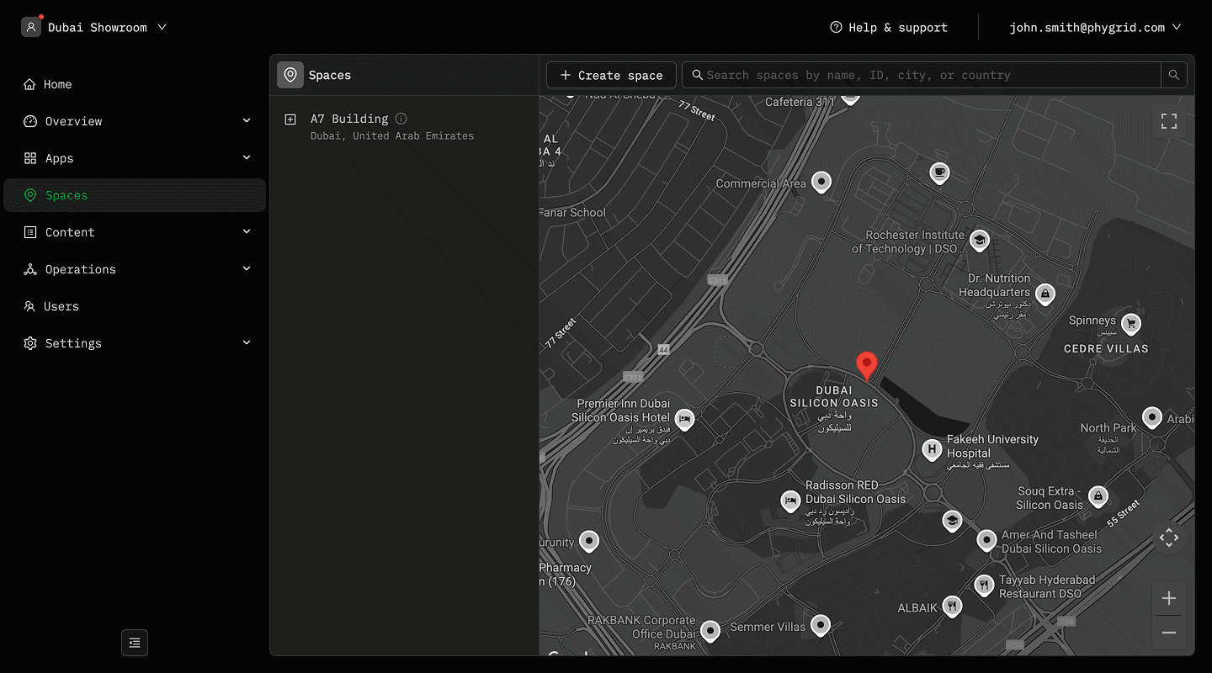The height and width of the screenshot is (673, 1212).
Task: Expand the A7 Building tree node
Action: 290,119
